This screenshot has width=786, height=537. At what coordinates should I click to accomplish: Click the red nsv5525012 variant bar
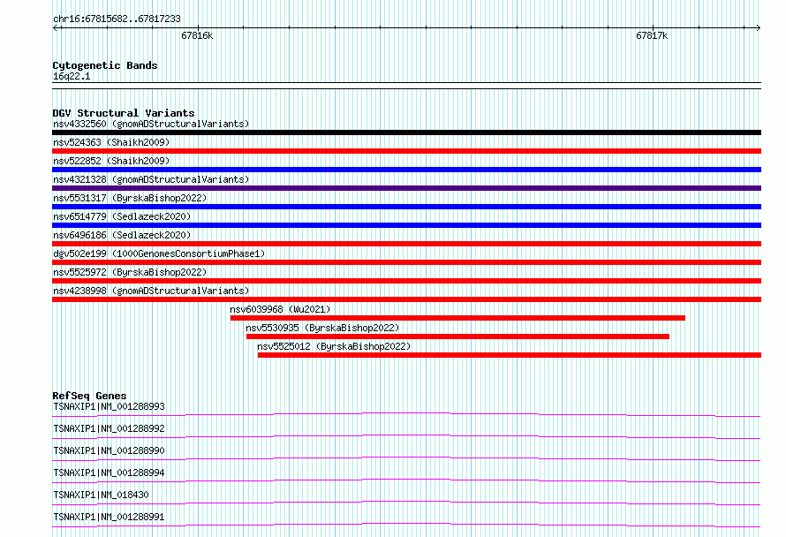510,355
